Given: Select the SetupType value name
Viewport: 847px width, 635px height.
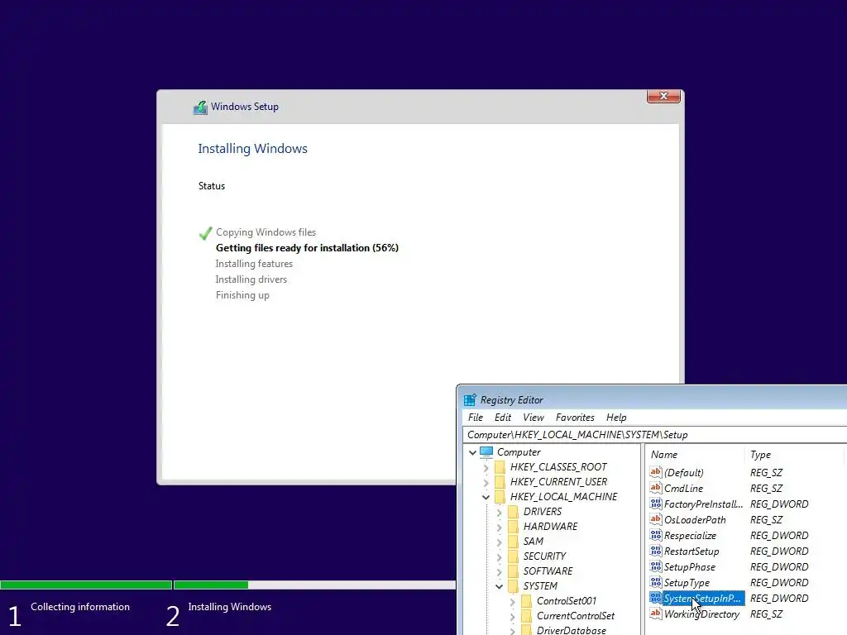Looking at the screenshot, I should click(x=687, y=583).
